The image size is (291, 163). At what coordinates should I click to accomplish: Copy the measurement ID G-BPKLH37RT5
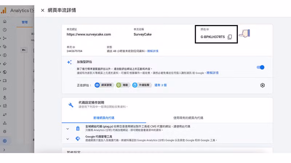tap(230, 37)
